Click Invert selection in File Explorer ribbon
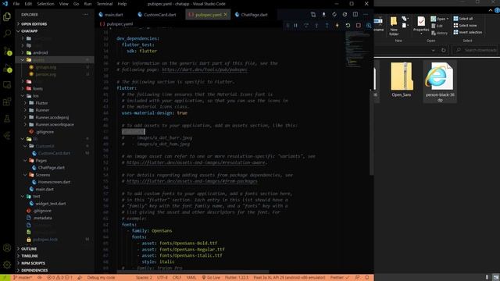Viewport: 500px width, 281px height. tap(468, 32)
